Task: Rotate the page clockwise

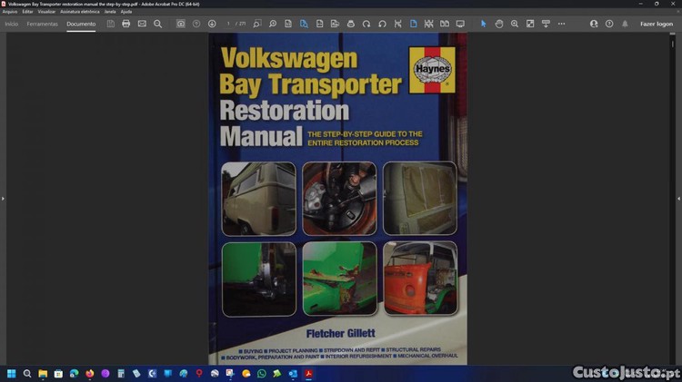Action: pos(366,24)
